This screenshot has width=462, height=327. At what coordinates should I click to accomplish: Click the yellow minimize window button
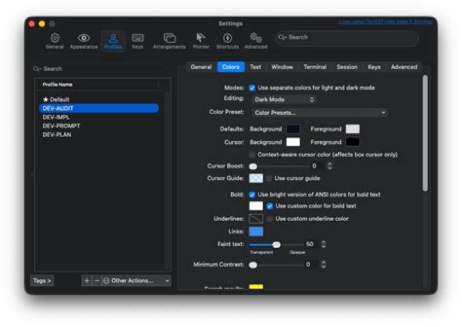pos(42,24)
